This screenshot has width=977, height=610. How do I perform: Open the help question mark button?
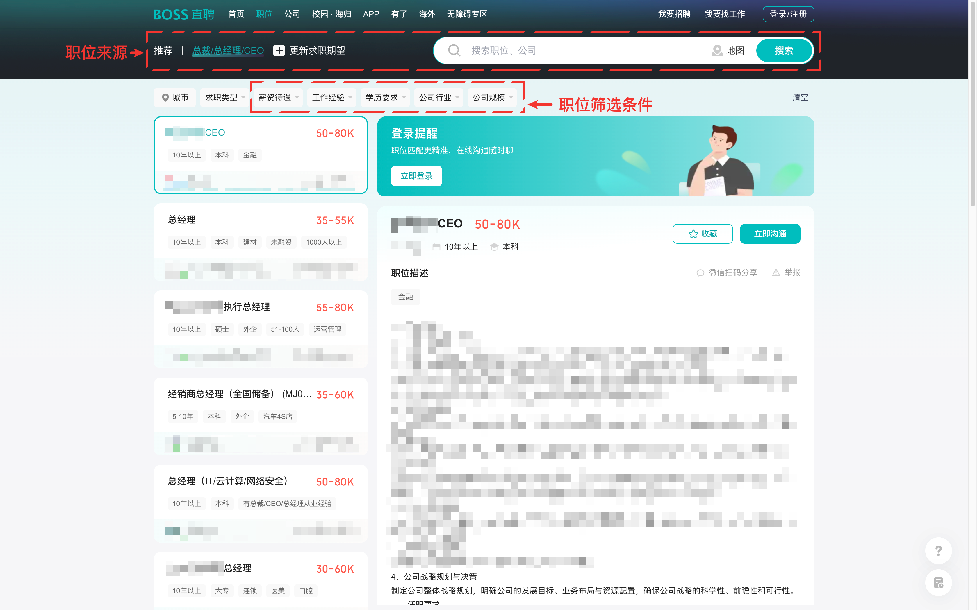938,551
